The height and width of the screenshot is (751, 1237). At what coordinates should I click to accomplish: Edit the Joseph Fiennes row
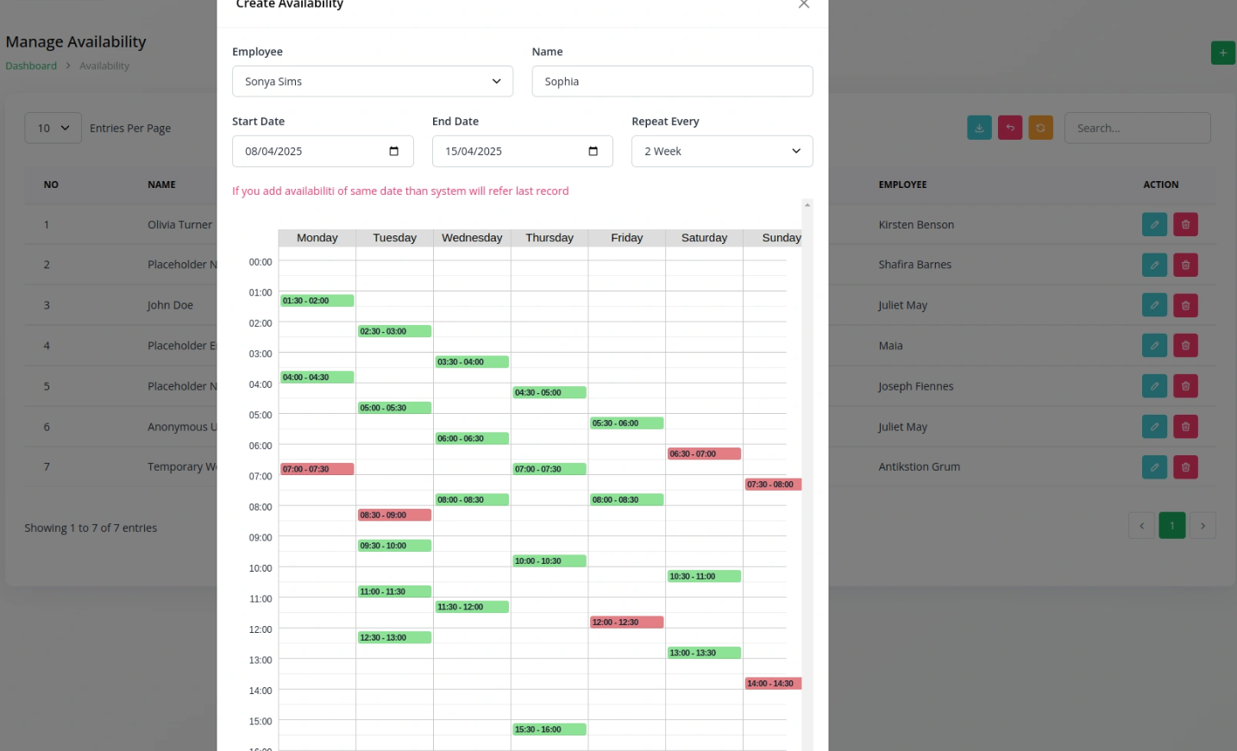[1154, 386]
